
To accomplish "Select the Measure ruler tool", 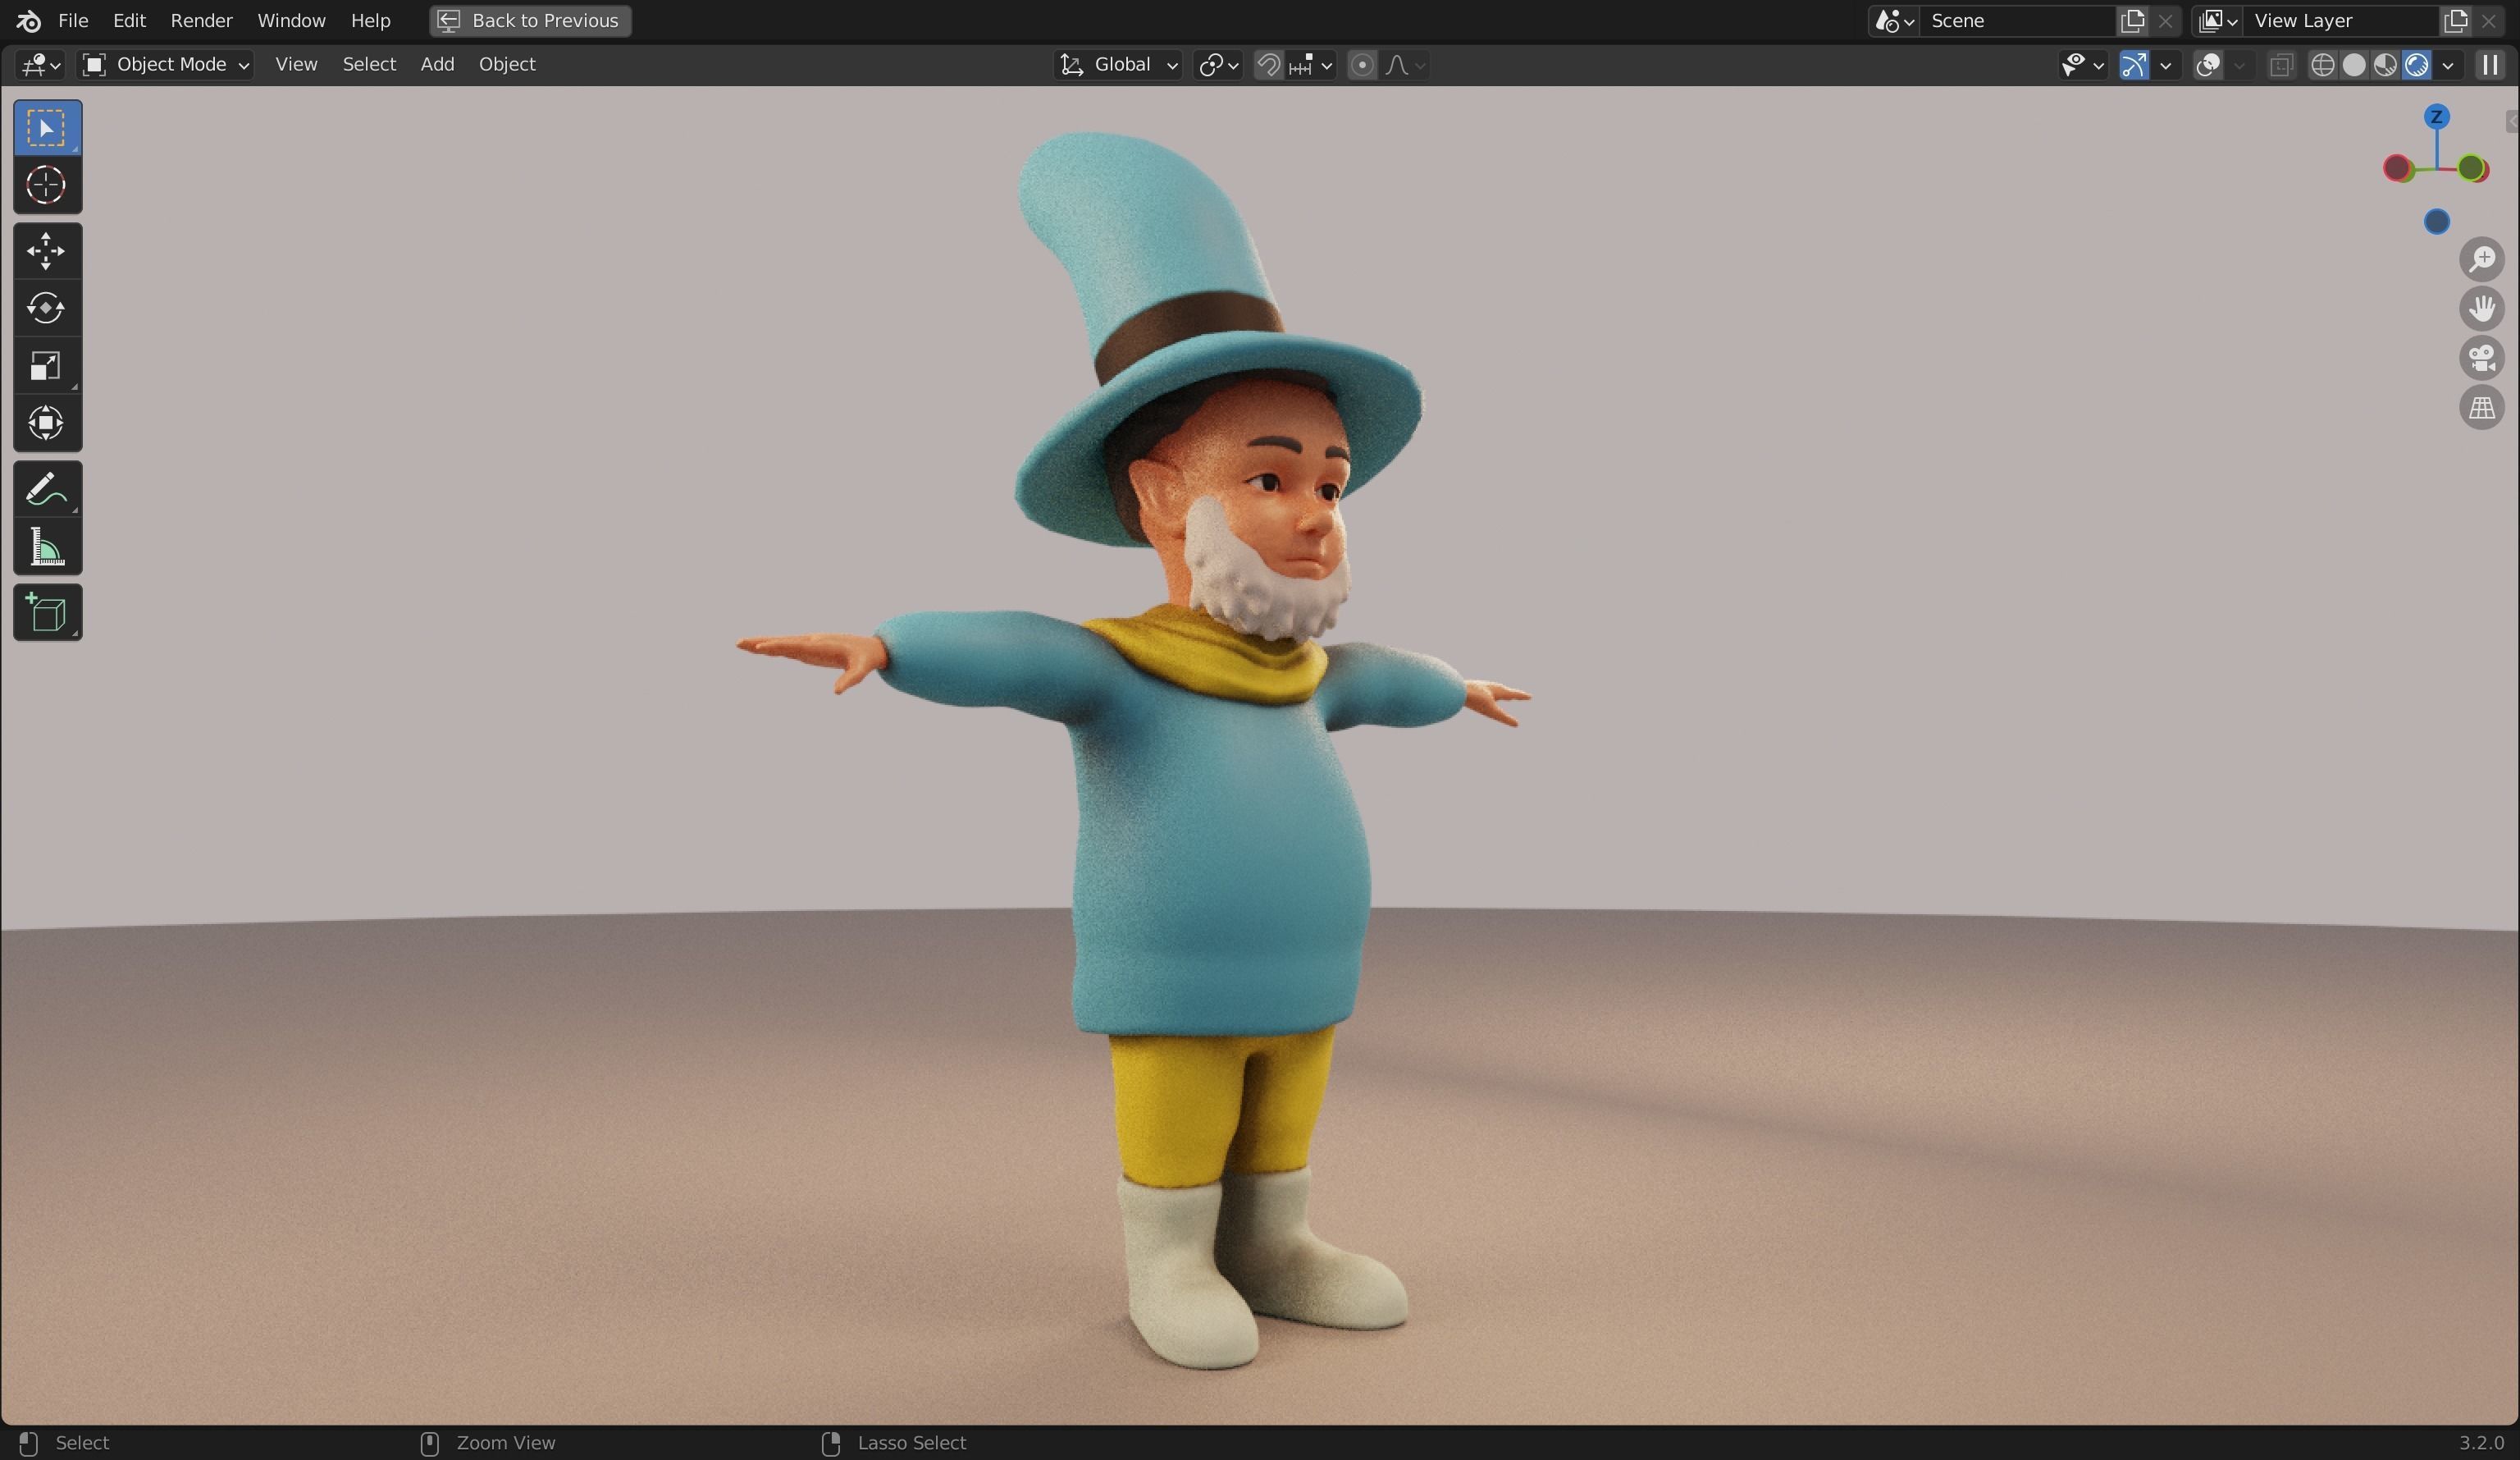I will 46,547.
